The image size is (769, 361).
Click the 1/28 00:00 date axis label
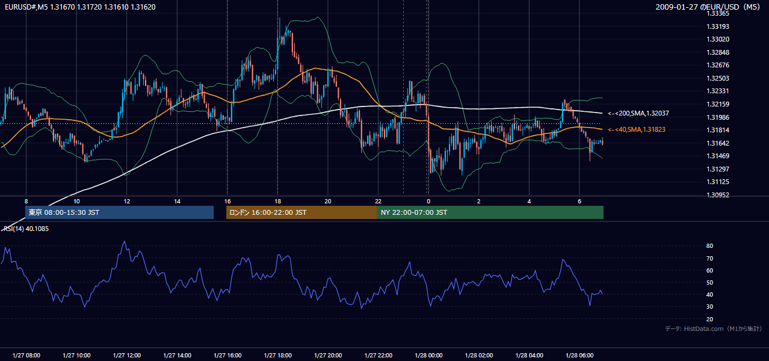(x=428, y=355)
